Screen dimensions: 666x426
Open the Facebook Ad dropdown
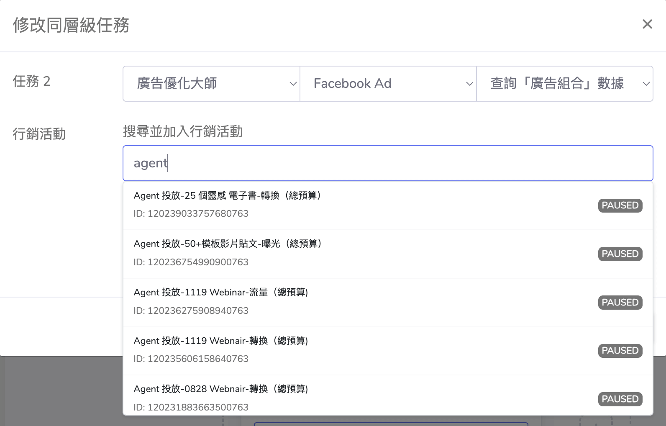click(387, 84)
